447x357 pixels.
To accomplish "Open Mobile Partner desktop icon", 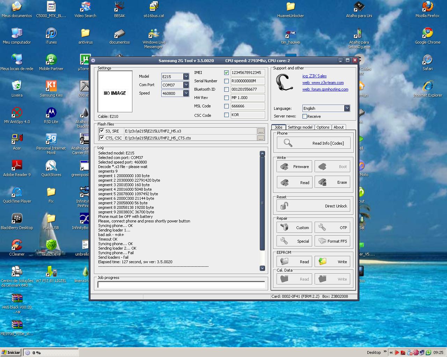I will (51, 62).
